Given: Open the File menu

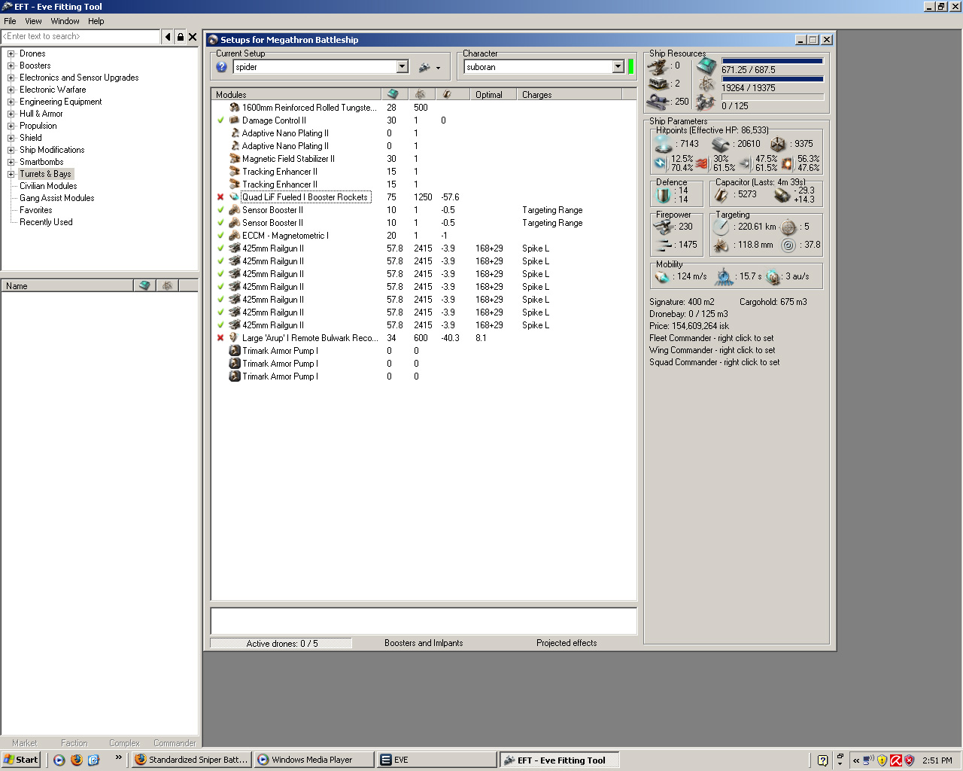Looking at the screenshot, I should coord(10,21).
